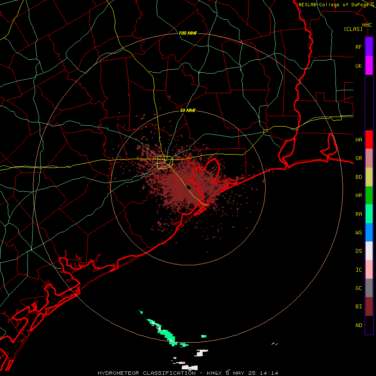
Task: Click the UK magenta legend swatch
Action: (369, 66)
